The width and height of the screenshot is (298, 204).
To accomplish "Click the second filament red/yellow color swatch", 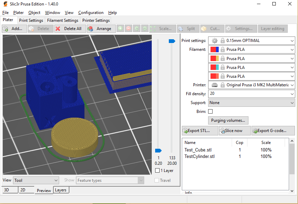I will [x=215, y=58].
